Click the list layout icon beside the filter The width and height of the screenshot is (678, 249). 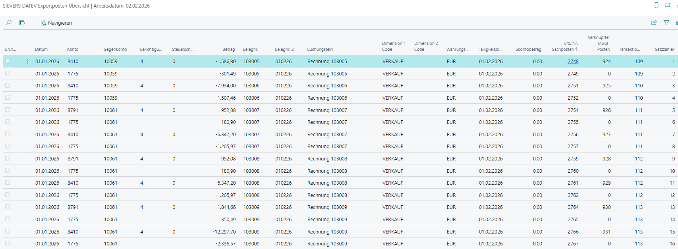coord(676,23)
